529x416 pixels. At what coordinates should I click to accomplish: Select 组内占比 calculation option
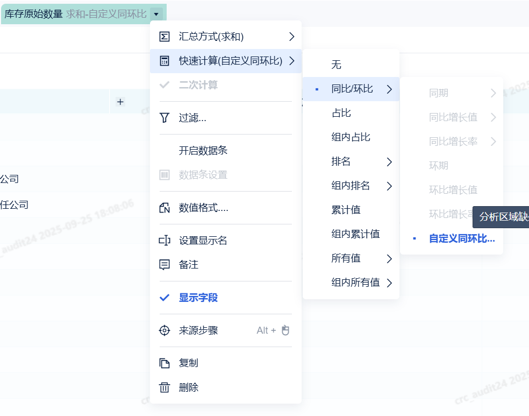tap(351, 137)
